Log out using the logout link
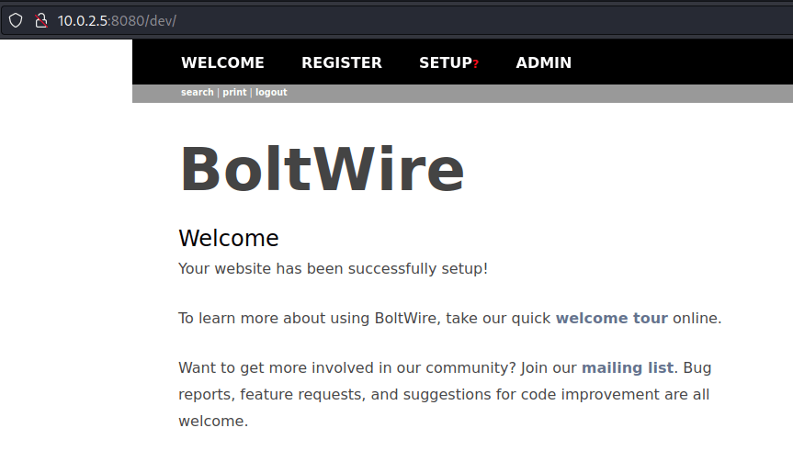This screenshot has width=793, height=473. [271, 93]
